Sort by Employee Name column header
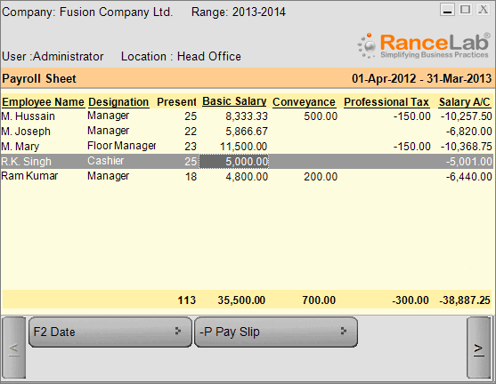The image size is (496, 384). pyautogui.click(x=43, y=102)
